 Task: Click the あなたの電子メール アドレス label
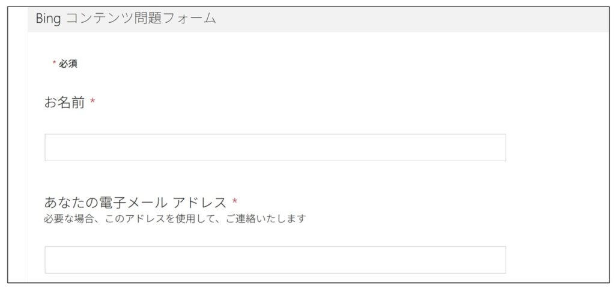135,203
